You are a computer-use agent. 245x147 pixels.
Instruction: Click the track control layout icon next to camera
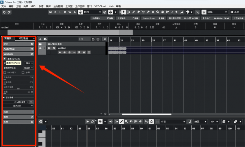[98, 39]
